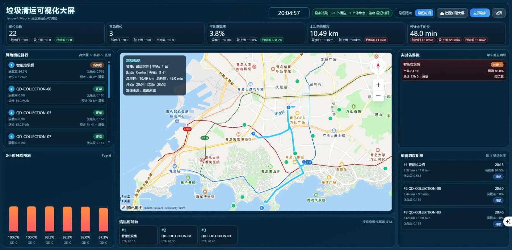Click the 栈桥景区 scenic spot map icon
The height and width of the screenshot is (250, 512).
(x=188, y=178)
